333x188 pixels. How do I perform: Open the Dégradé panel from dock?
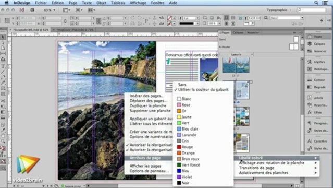pos(318,87)
